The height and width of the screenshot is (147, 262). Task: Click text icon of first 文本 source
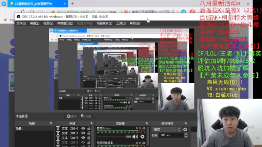pos(58,128)
